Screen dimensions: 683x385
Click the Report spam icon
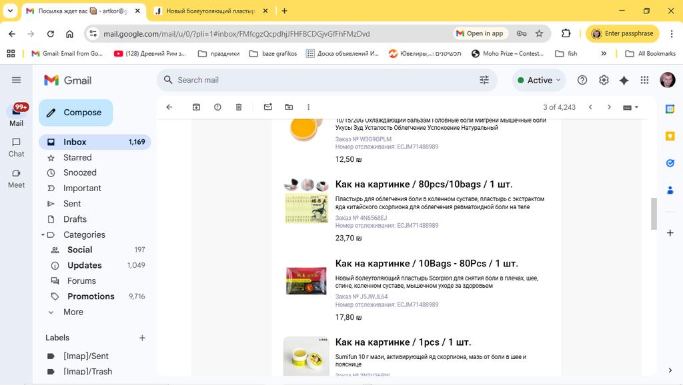click(x=217, y=107)
